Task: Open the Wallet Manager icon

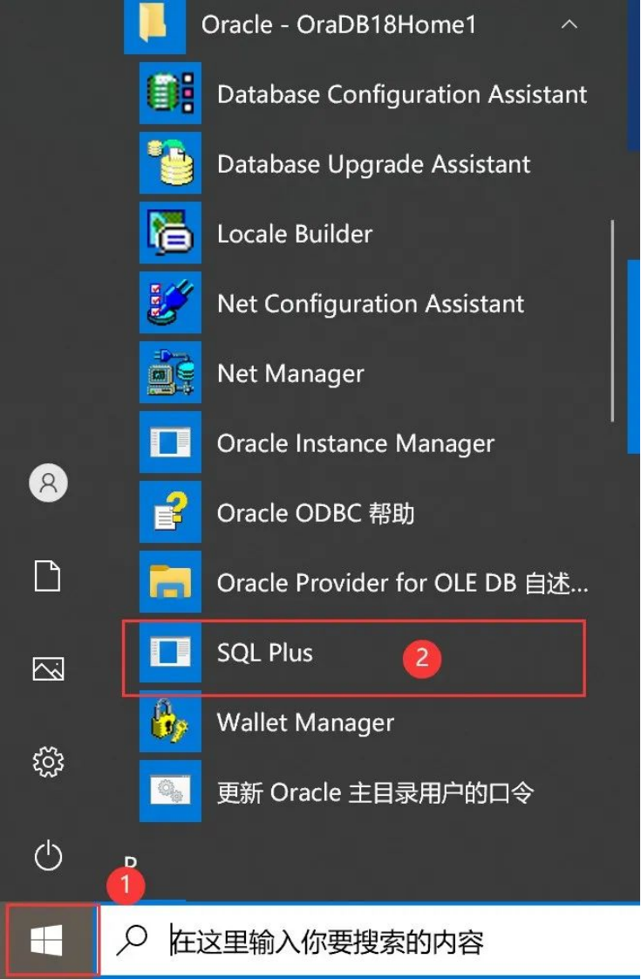Action: pyautogui.click(x=170, y=722)
